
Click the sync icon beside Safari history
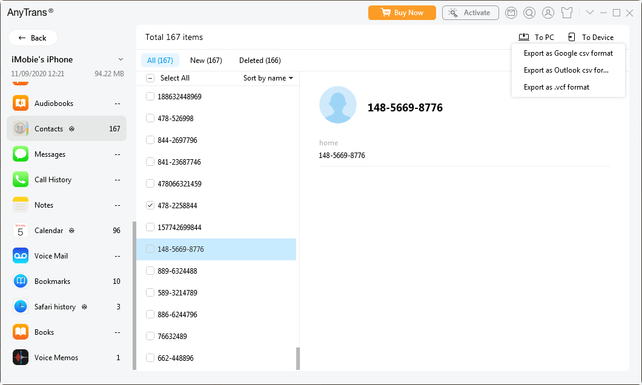(84, 306)
